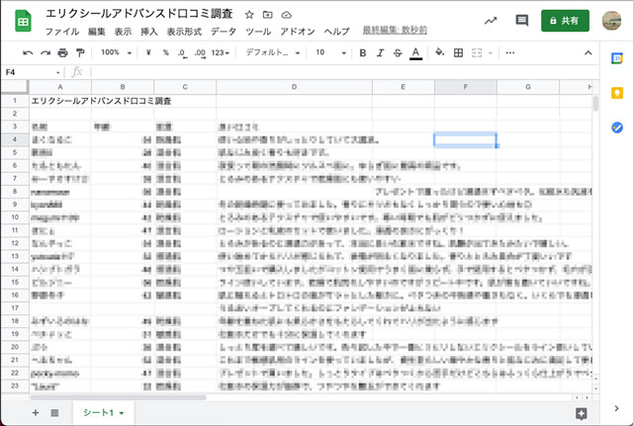Apply percent format
Screen dimensions: 633x426
pyautogui.click(x=165, y=52)
